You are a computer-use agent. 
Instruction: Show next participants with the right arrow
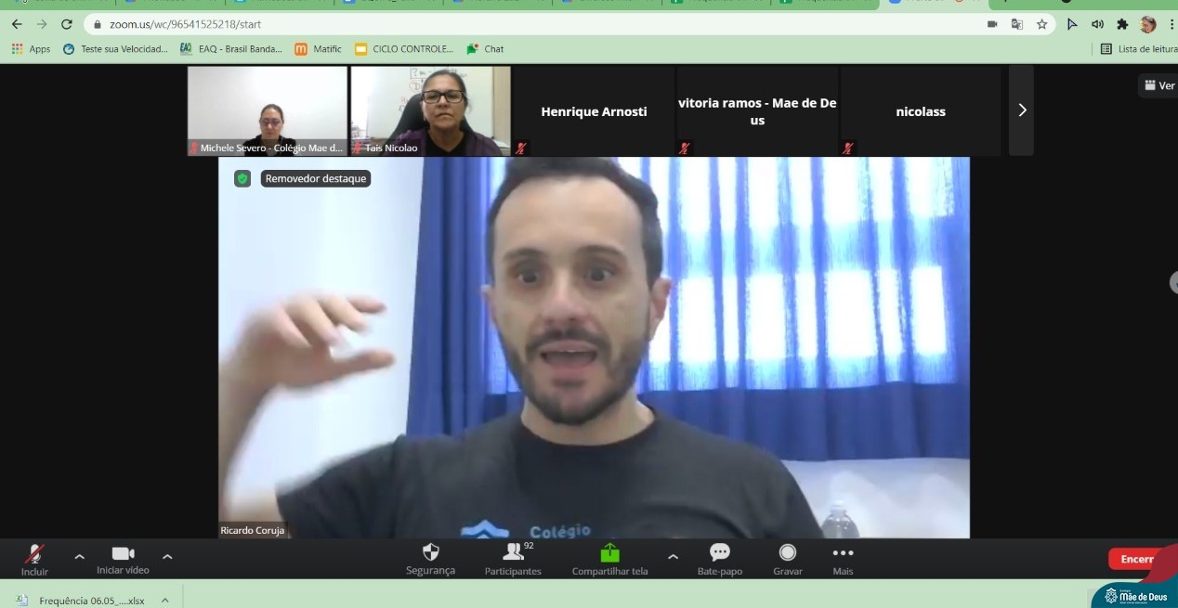click(x=1022, y=110)
